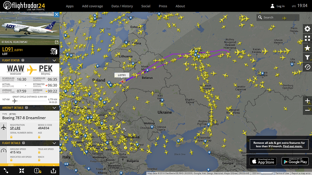
Task: Open the About menu
Action: pyautogui.click(x=180, y=6)
